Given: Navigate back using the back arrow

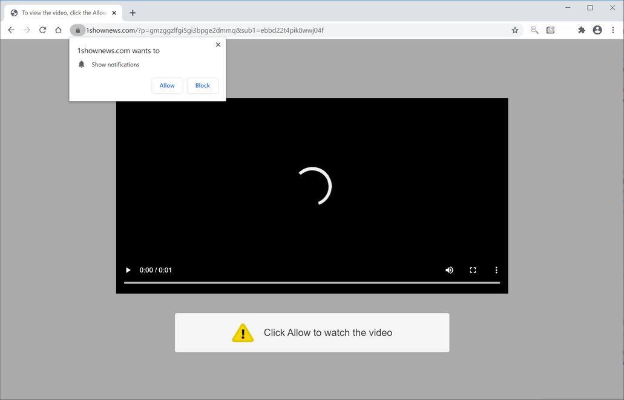Looking at the screenshot, I should 10,30.
